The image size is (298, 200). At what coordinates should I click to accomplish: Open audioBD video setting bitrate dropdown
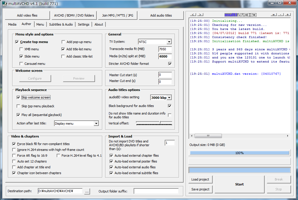pos(169,98)
